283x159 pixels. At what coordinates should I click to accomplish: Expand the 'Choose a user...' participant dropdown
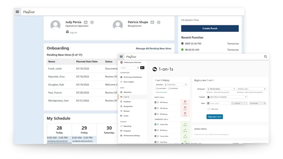pos(251,89)
